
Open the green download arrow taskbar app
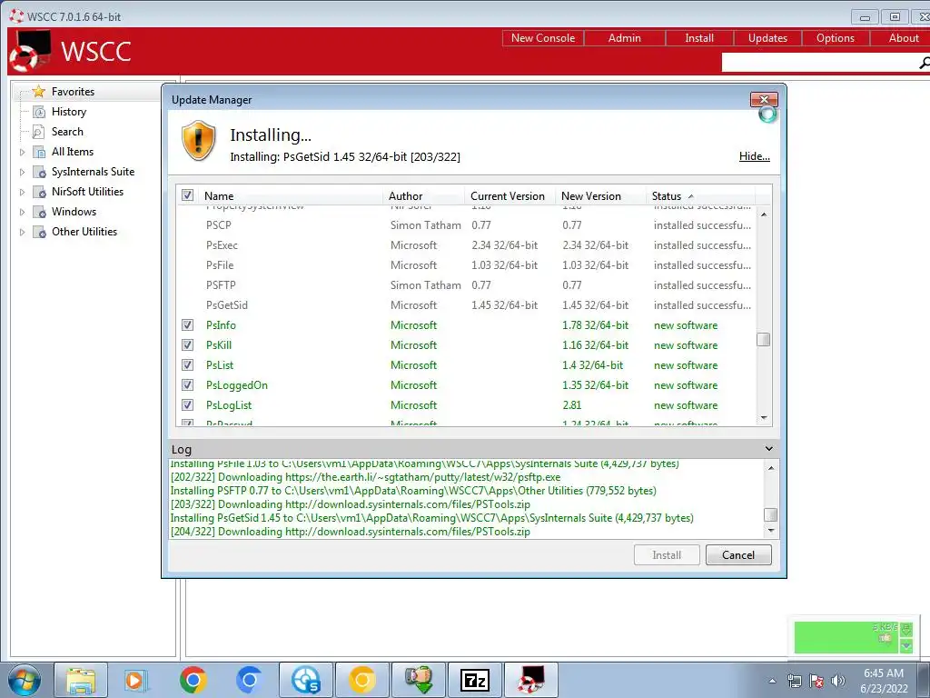click(x=419, y=680)
